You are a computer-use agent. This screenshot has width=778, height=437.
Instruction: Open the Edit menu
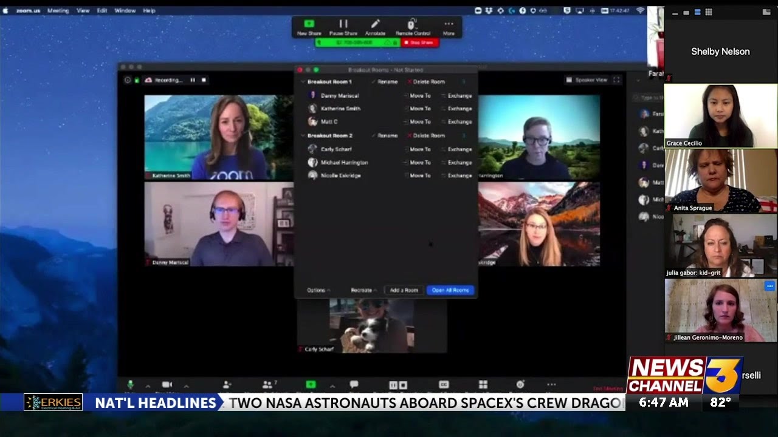point(102,10)
